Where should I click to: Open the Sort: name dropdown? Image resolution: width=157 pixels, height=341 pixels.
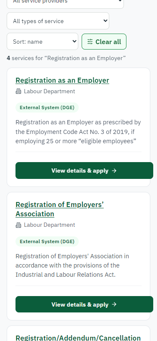(43, 42)
